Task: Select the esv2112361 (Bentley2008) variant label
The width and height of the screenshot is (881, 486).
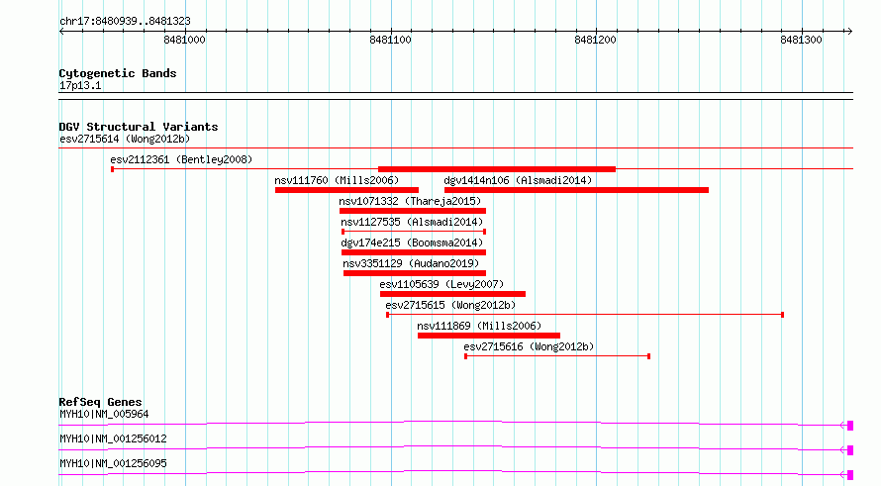Action: (x=181, y=159)
